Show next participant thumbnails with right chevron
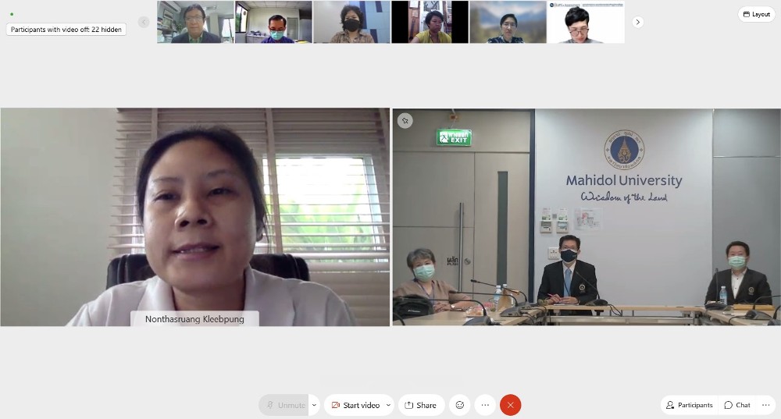The image size is (781, 419). tap(637, 22)
